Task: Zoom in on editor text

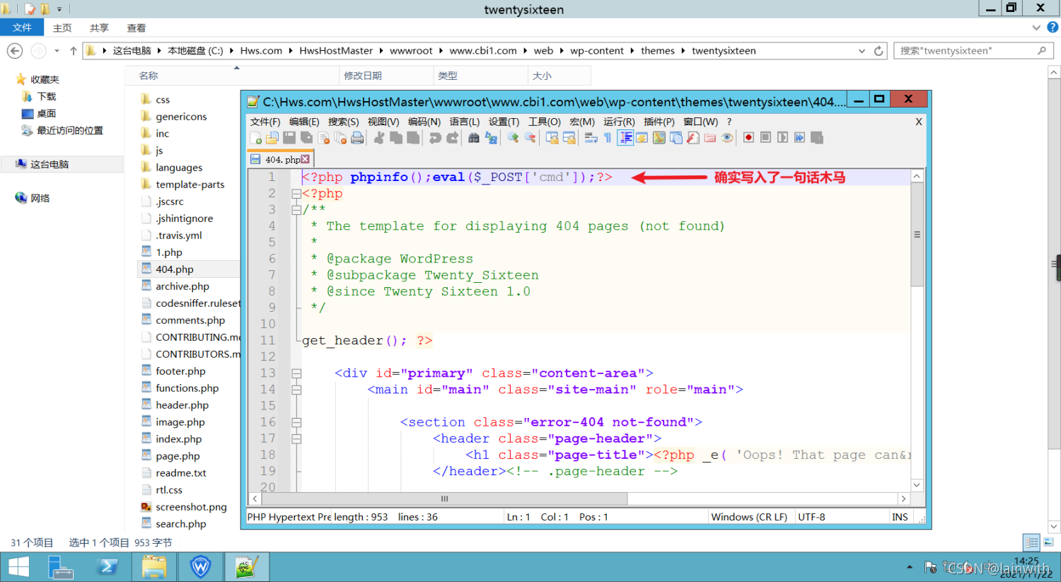Action: point(513,138)
